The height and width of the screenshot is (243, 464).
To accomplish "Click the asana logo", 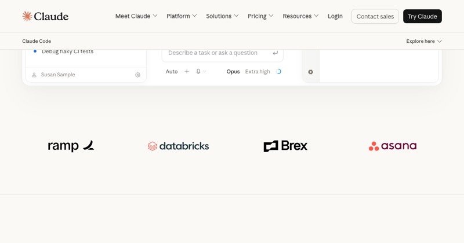I will [x=393, y=146].
